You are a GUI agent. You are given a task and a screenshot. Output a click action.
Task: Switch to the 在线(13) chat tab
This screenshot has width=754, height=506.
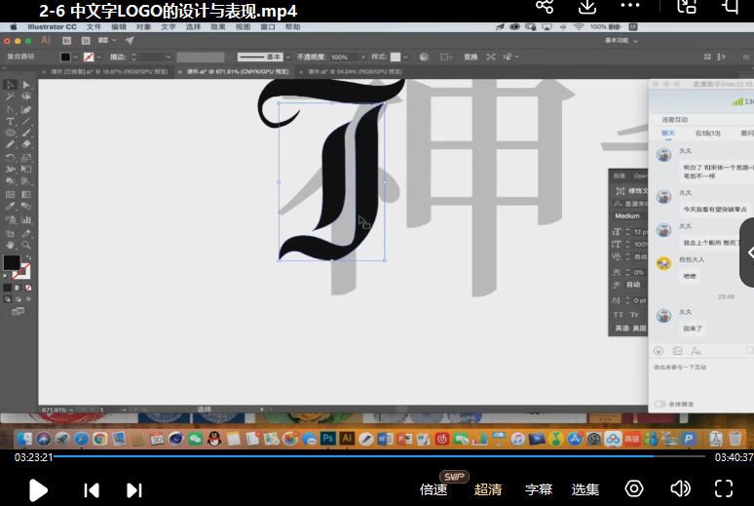pos(707,133)
